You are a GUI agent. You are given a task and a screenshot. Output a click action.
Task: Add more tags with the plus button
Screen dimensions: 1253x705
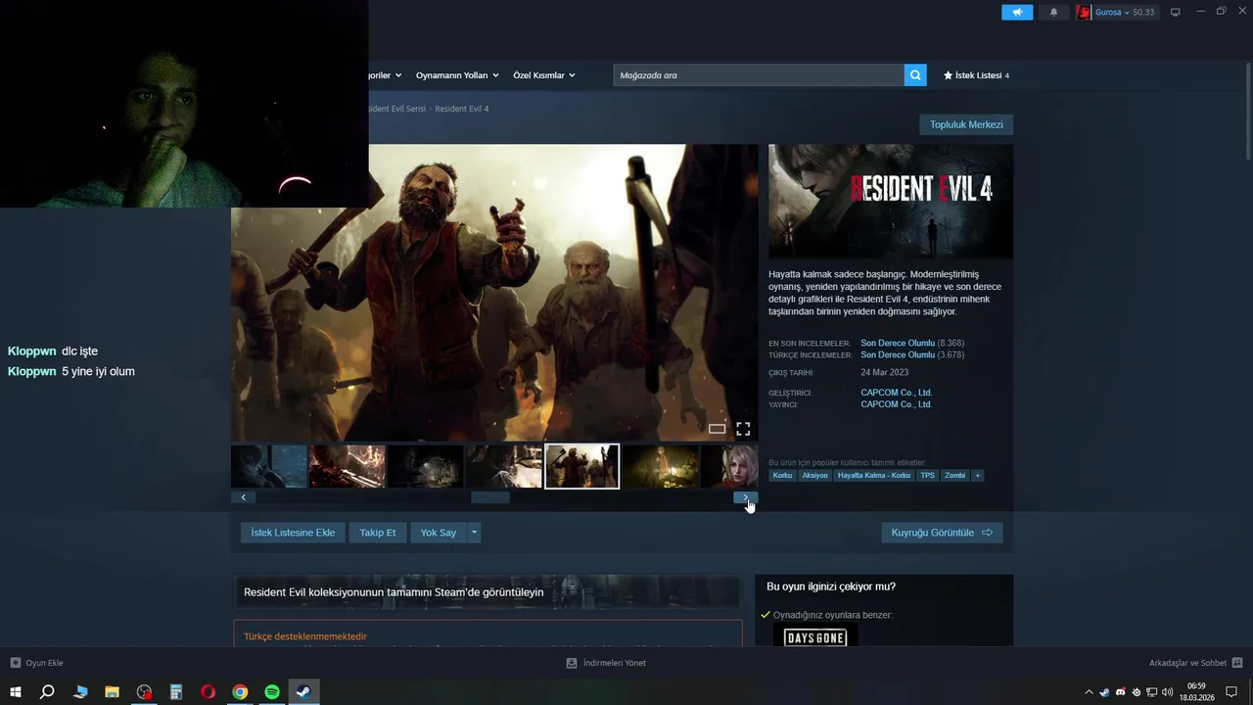click(977, 475)
